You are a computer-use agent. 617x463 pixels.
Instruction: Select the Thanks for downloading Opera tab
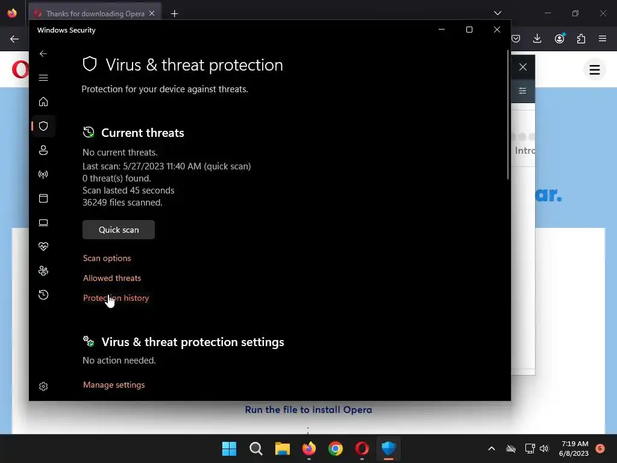tap(95, 13)
